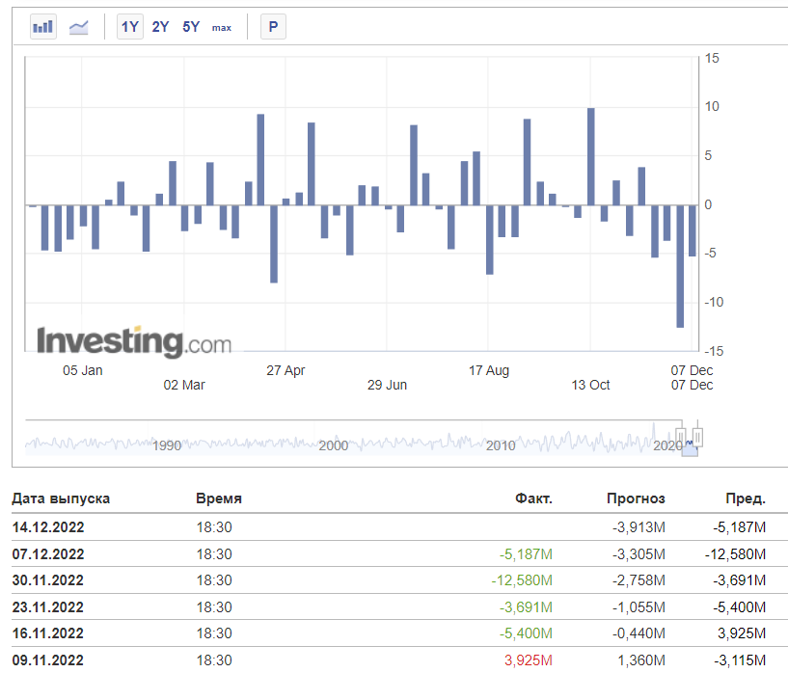Click the 1990 region of navigator timeline
788x673 pixels.
(166, 445)
